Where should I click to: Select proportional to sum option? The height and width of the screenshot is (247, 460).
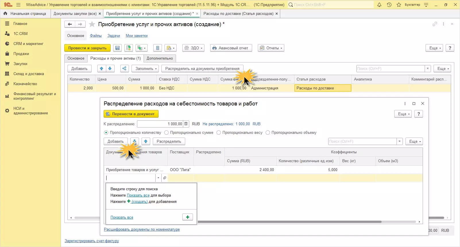click(x=167, y=133)
